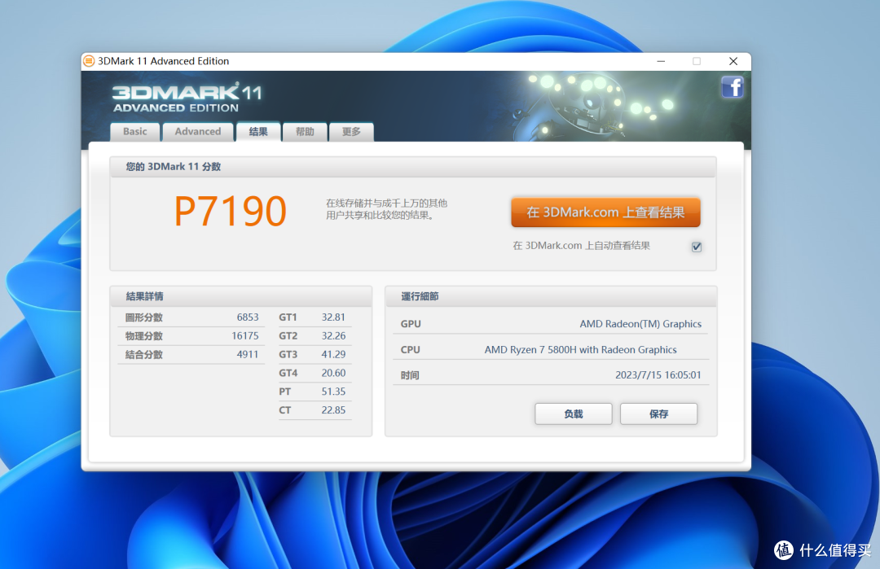The width and height of the screenshot is (880, 569).
Task: Select the 结果 tab
Action: pos(258,132)
